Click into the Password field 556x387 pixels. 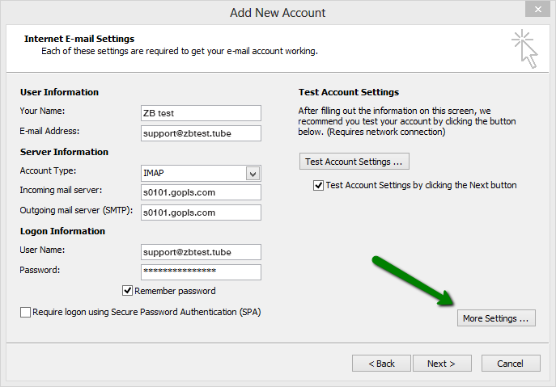[200, 272]
